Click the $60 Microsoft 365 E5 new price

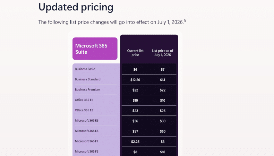click(x=163, y=131)
